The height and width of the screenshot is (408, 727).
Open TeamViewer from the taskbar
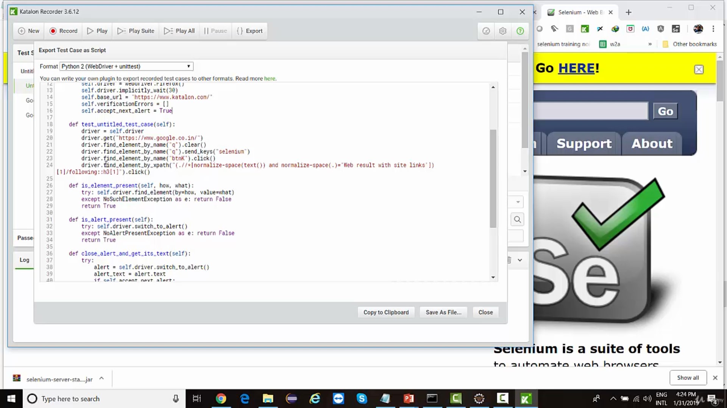click(x=339, y=399)
